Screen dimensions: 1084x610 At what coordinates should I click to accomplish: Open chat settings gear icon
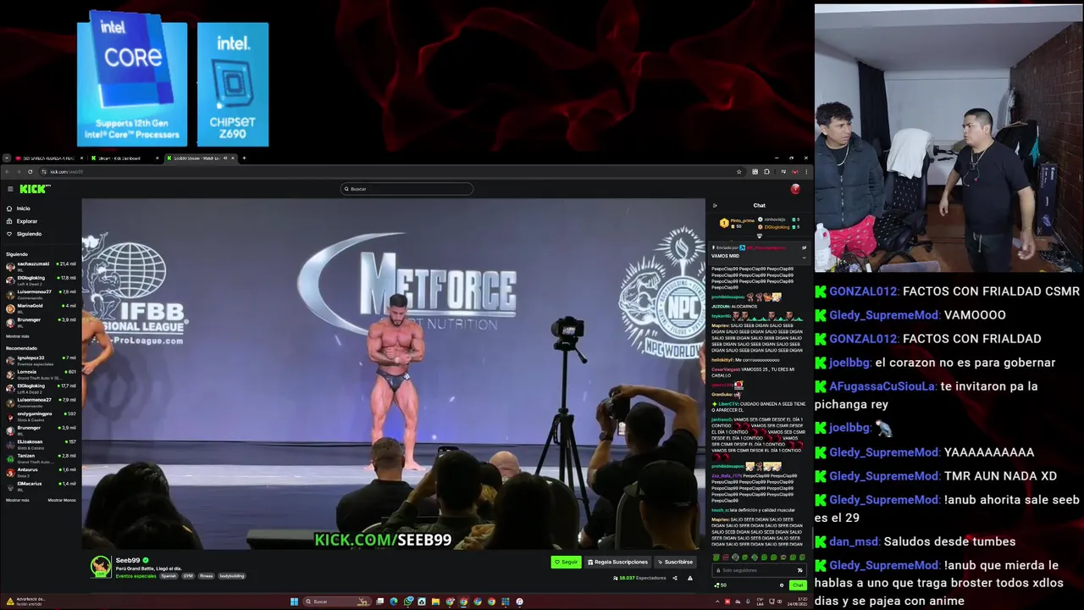(x=782, y=585)
